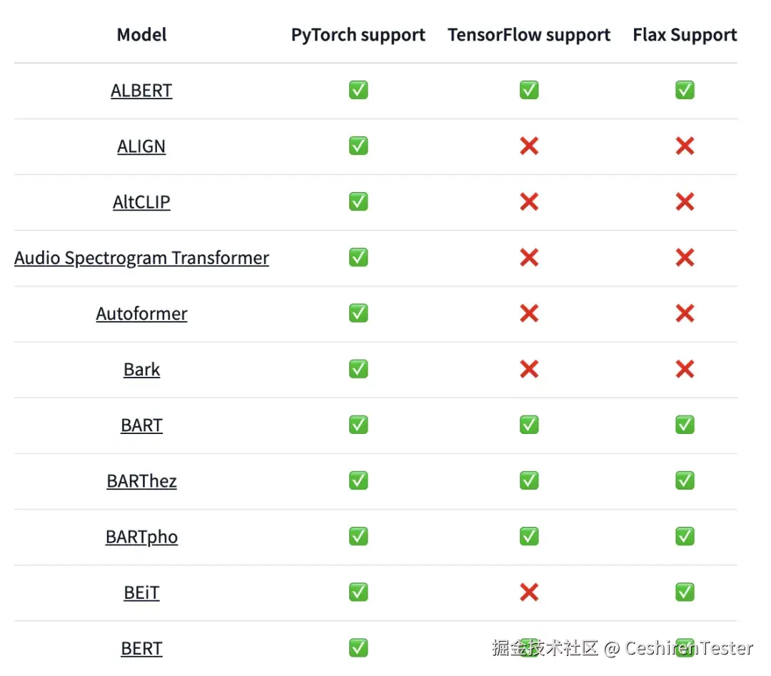This screenshot has width=771, height=676.
Task: Open the Autoformer model link
Action: [x=141, y=313]
